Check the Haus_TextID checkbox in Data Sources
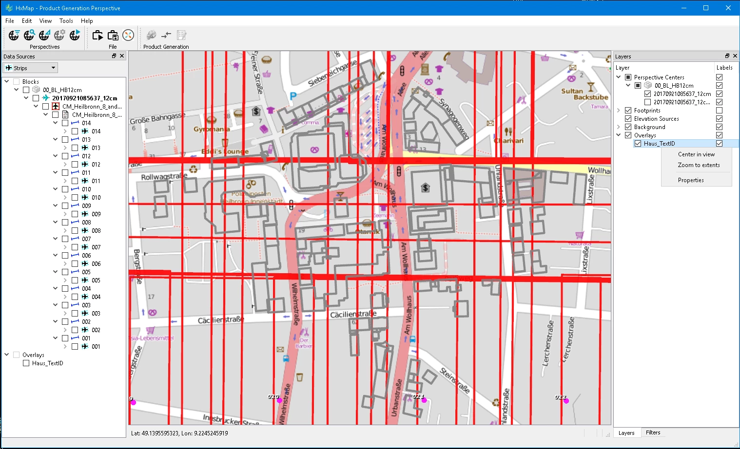This screenshot has width=740, height=449. click(26, 363)
